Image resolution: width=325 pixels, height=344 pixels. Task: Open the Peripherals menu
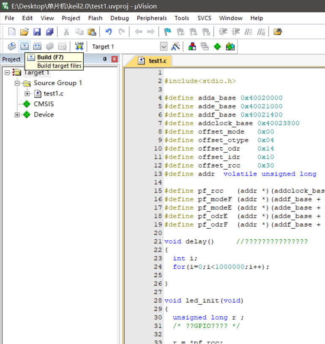point(152,18)
